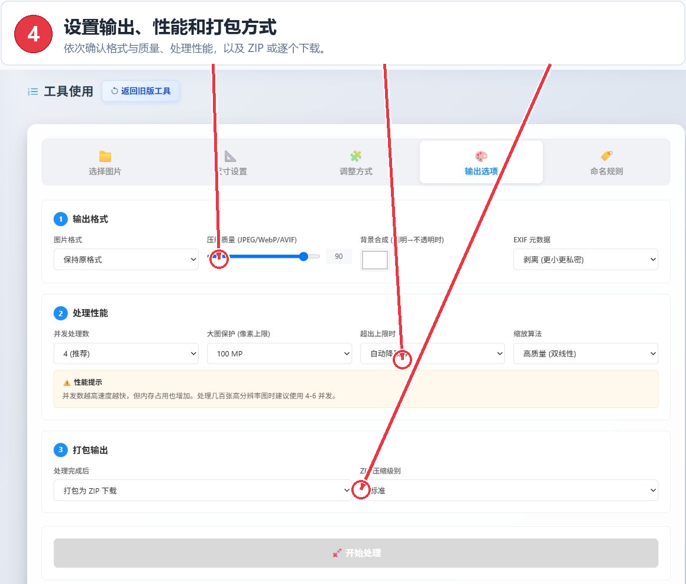Image resolution: width=686 pixels, height=584 pixels.
Task: Click the 压缩质量 (JPEG/WebP/AVIF) label
Action: pos(252,240)
